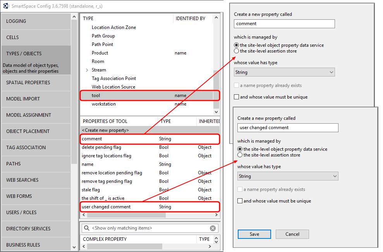Click down arrow of left navigation scrollbar
383x252 pixels.
click(x=74, y=247)
